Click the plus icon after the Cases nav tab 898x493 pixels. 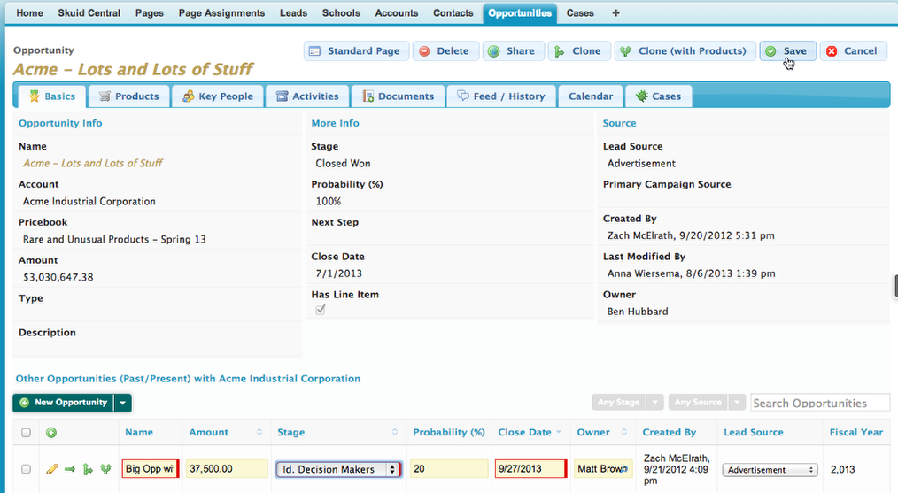coord(615,13)
